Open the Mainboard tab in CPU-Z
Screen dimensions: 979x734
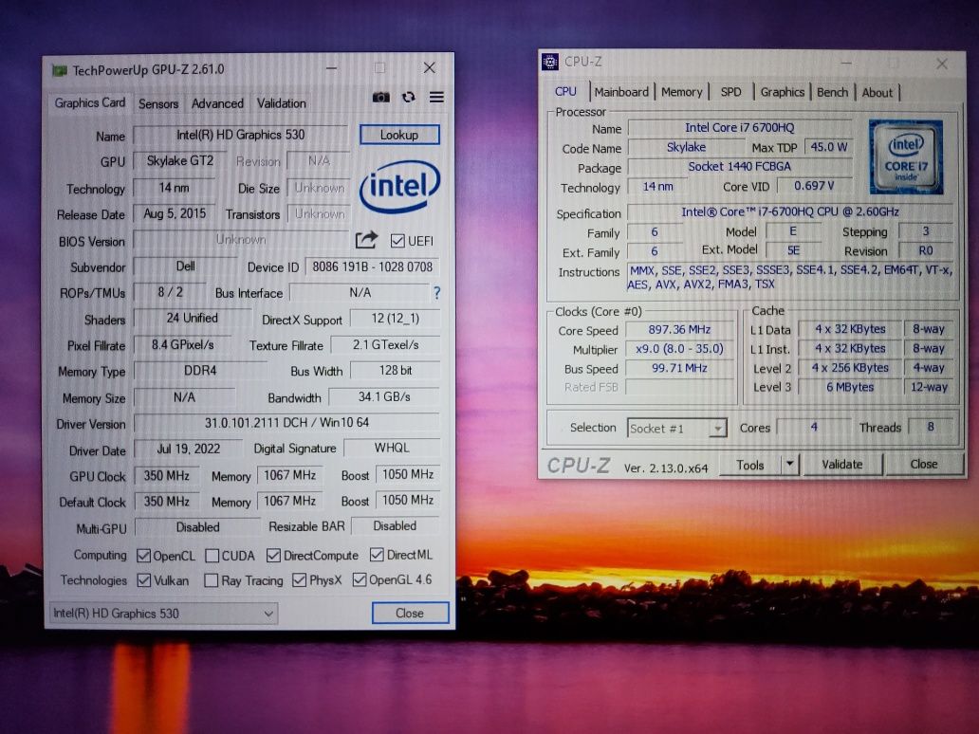[621, 92]
